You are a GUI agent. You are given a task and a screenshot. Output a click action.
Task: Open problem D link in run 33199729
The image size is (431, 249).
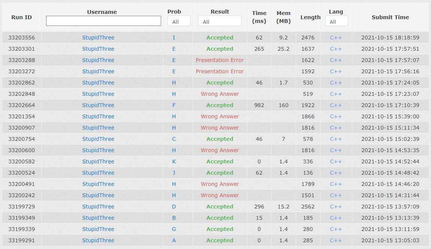click(174, 207)
